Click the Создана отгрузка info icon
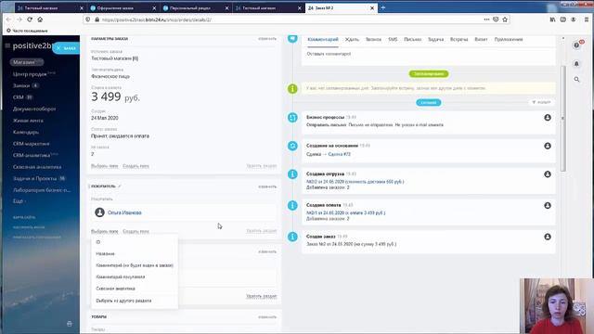 (x=292, y=174)
